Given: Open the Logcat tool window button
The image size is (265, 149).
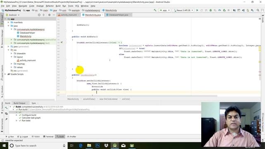Looking at the screenshot, I should 23,137.
